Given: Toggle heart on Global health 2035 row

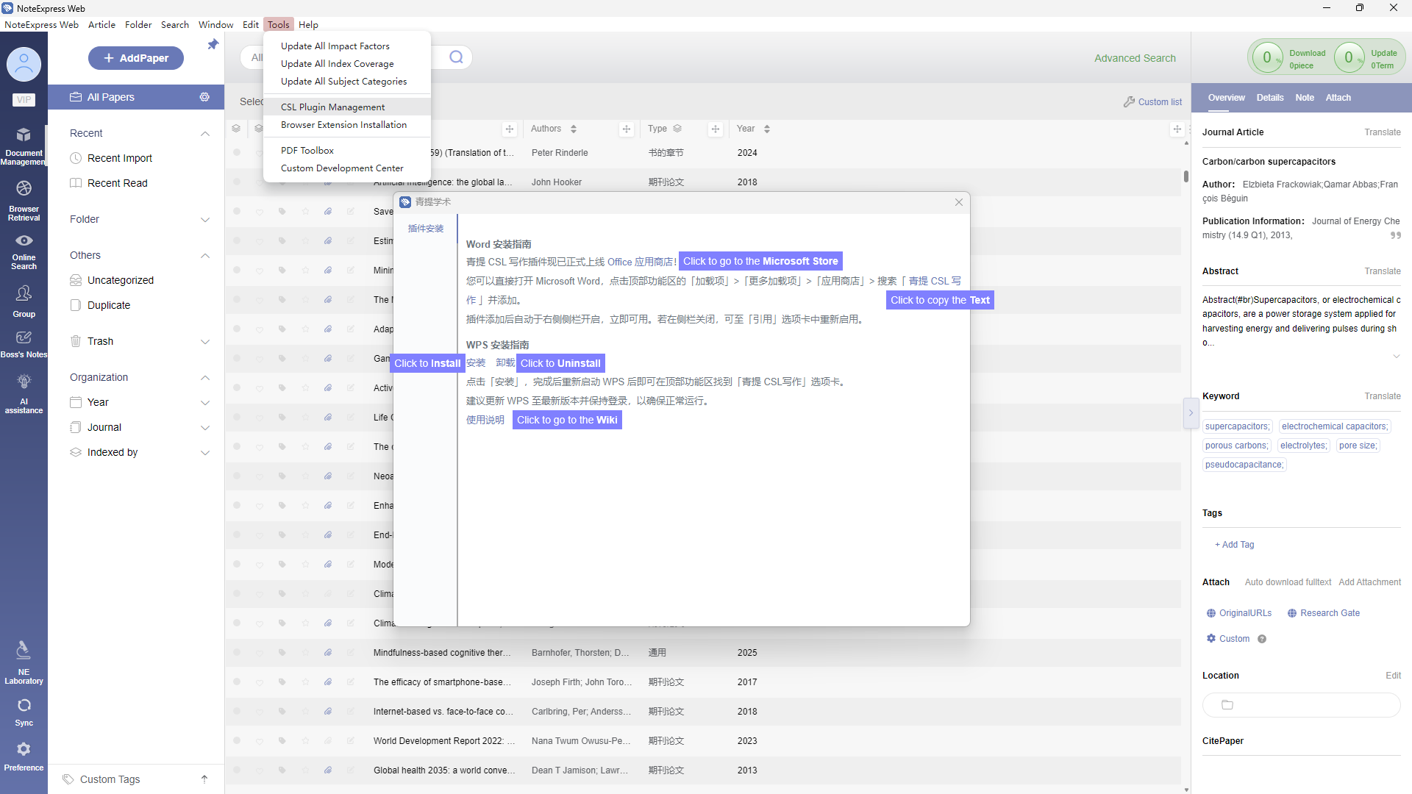Looking at the screenshot, I should (x=259, y=770).
